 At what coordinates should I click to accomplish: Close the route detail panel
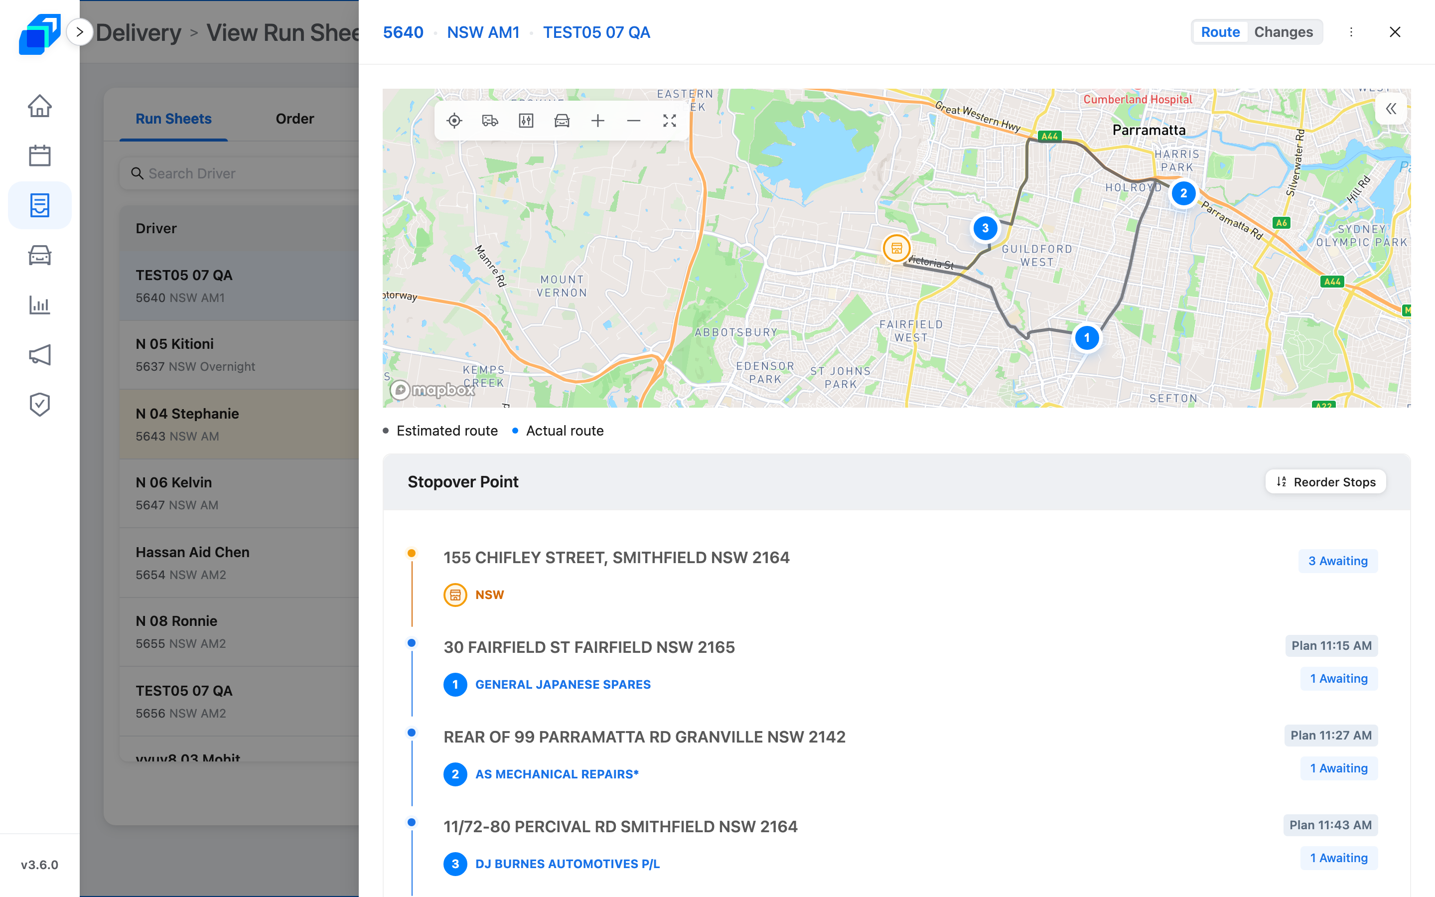(1395, 32)
